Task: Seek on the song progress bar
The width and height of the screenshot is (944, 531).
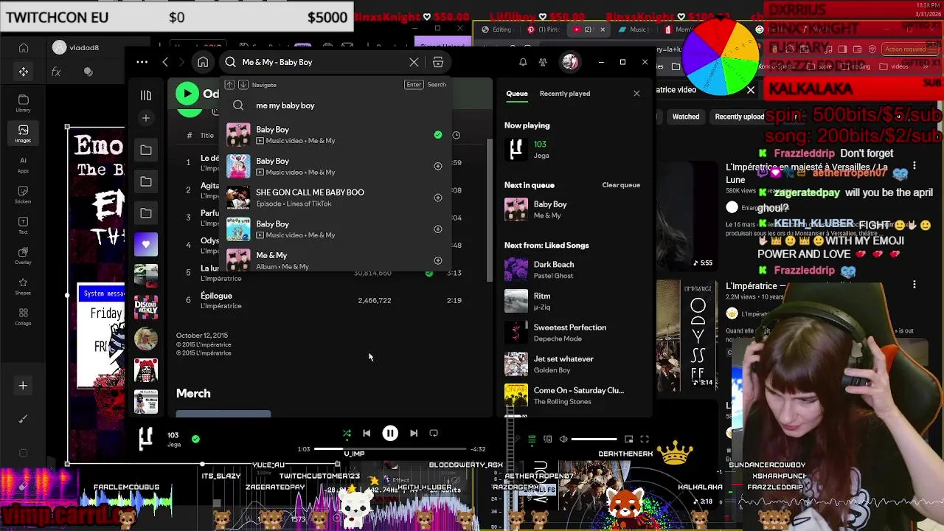Action: (391, 448)
